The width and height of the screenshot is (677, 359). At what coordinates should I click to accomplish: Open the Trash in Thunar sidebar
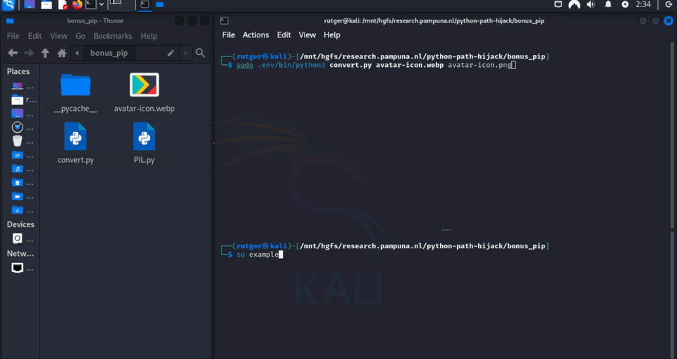point(23,141)
